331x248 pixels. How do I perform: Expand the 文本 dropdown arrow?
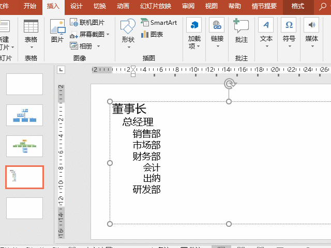tap(267, 47)
